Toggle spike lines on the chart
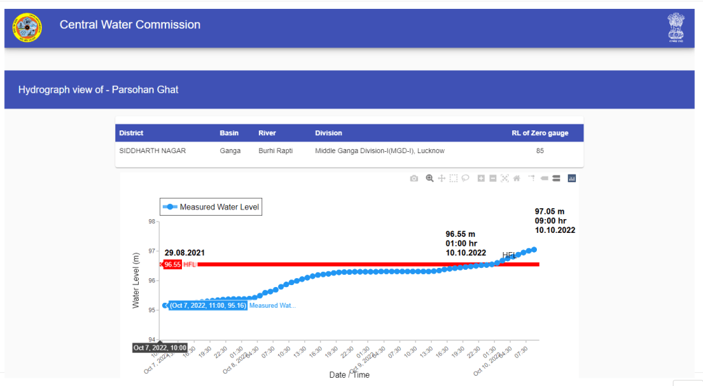The image size is (703, 386). point(532,179)
